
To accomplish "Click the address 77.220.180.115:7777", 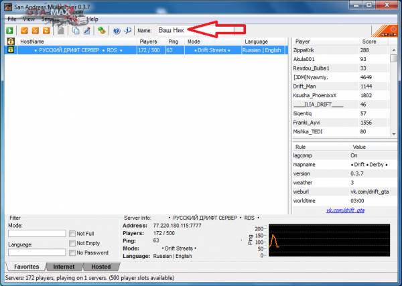I will pos(177,226).
